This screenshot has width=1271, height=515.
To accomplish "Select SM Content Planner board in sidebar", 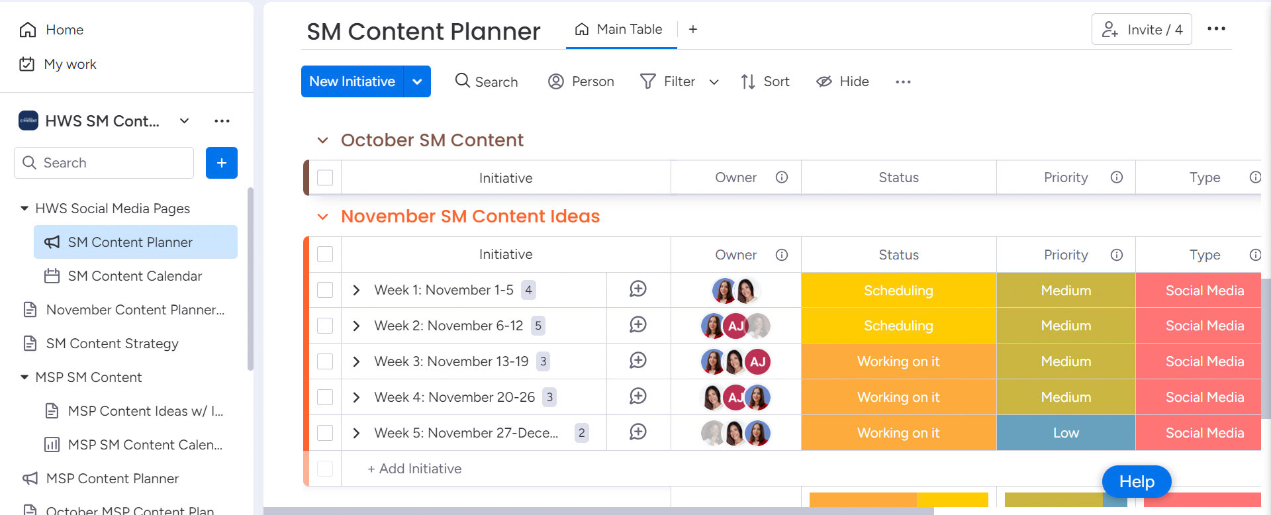I will tap(136, 242).
